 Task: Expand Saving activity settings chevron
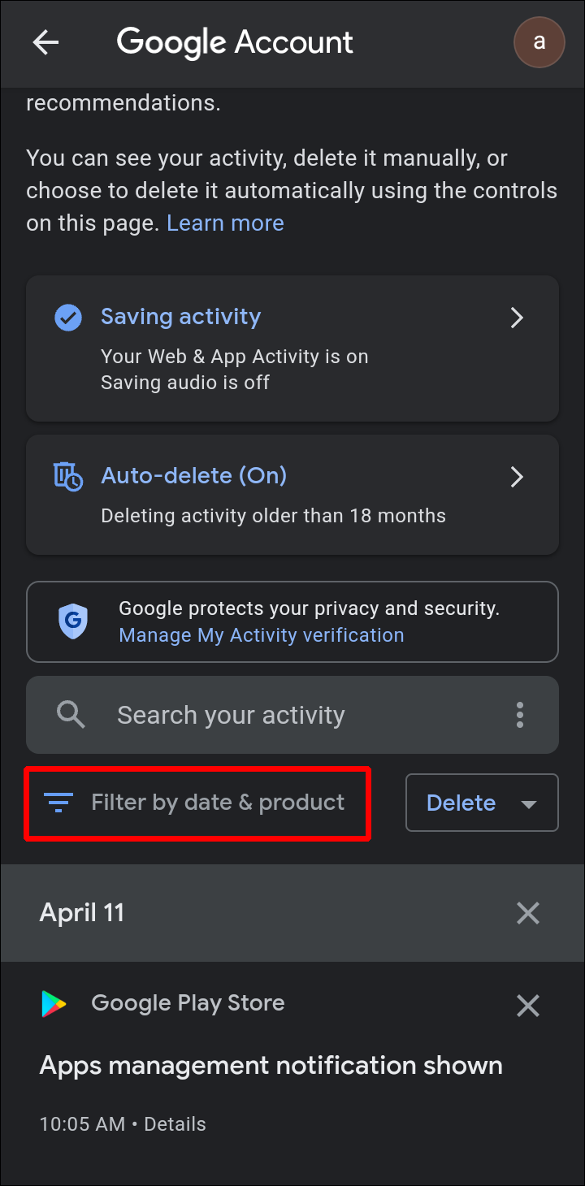click(x=517, y=318)
